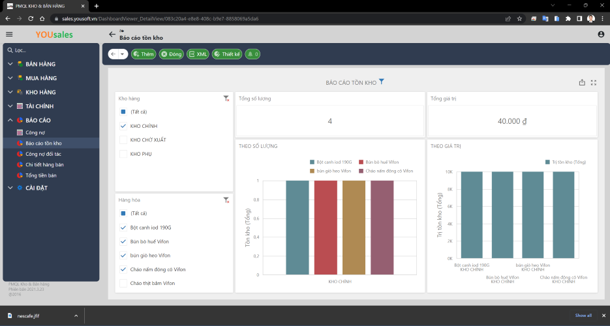Reload the browser page

(x=31, y=19)
